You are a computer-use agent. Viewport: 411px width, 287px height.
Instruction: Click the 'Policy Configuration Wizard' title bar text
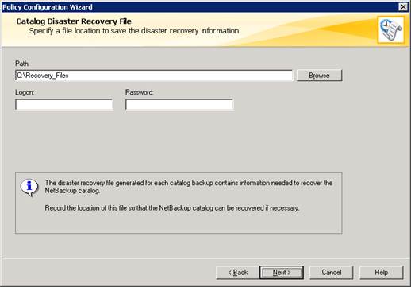(x=48, y=7)
